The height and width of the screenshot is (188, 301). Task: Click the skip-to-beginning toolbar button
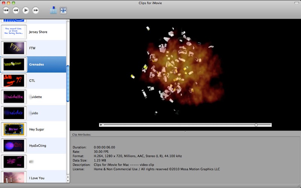click(x=6, y=10)
